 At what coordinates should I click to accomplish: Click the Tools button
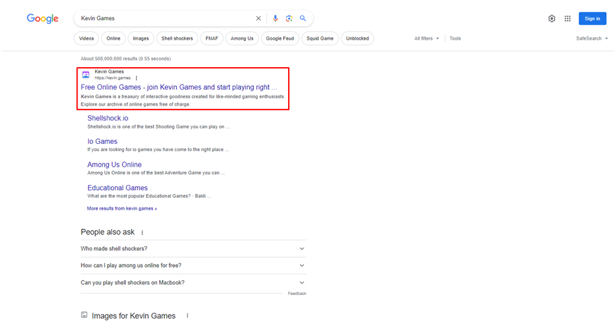pos(455,38)
